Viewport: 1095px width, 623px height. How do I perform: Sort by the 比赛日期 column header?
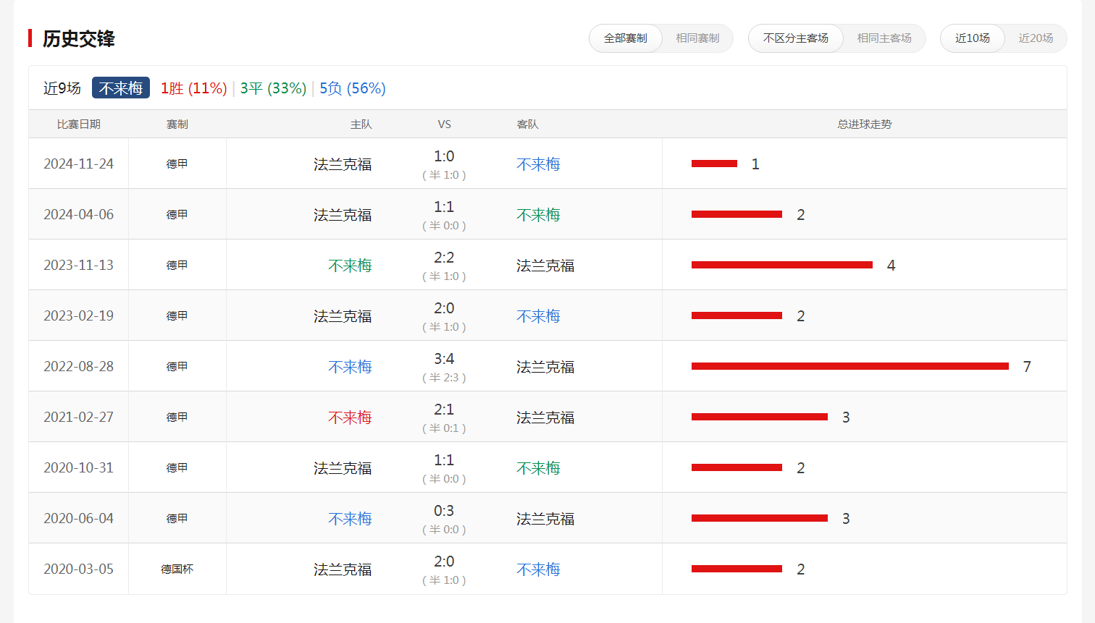click(77, 124)
